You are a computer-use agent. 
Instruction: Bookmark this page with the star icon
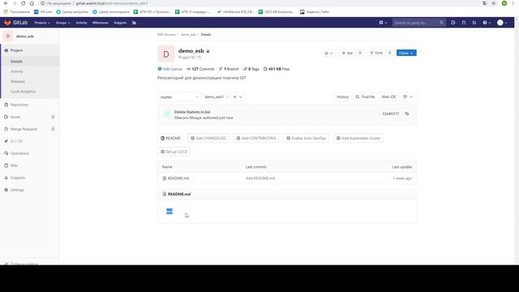pos(494,3)
